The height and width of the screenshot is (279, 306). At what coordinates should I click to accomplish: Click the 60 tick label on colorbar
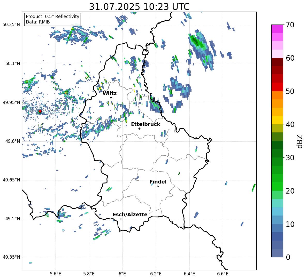[x=290, y=58]
